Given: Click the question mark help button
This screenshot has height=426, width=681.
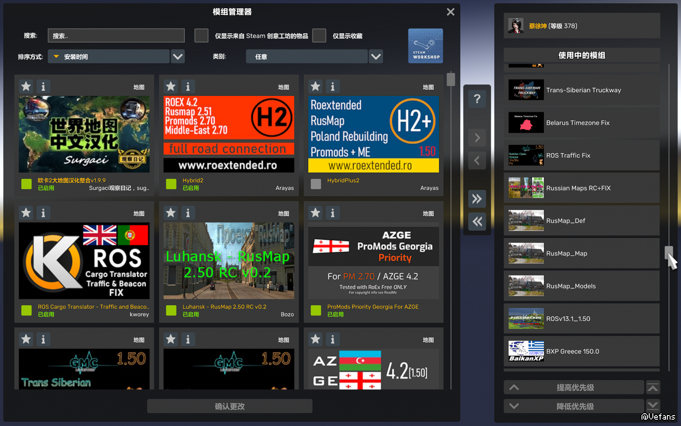Looking at the screenshot, I should click(x=477, y=99).
